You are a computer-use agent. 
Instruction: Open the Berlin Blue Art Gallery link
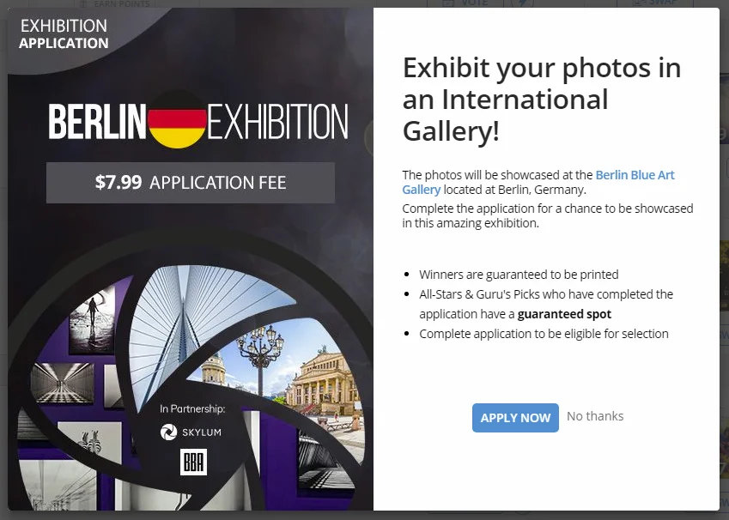538,182
